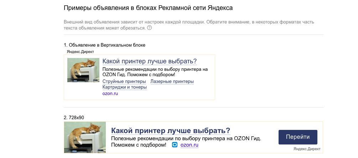
Task: Click the '1. Объявление в Вертикальном блоке' label
Action: [105, 45]
